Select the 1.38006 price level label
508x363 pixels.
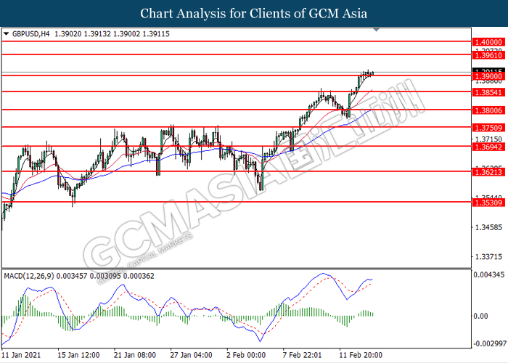point(489,110)
